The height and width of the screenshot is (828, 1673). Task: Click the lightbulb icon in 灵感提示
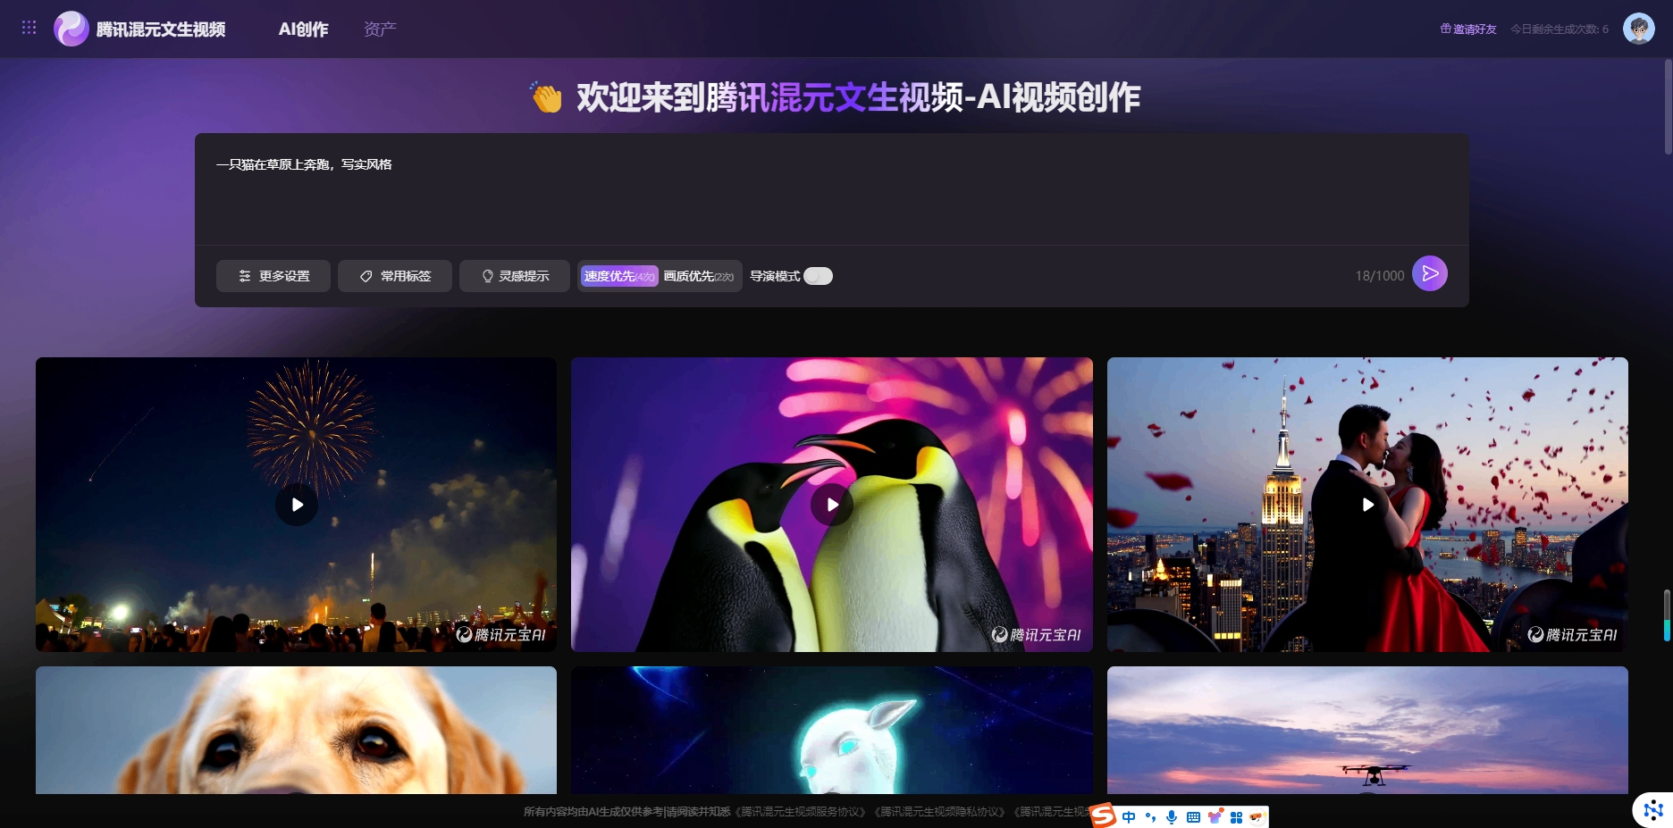(488, 276)
